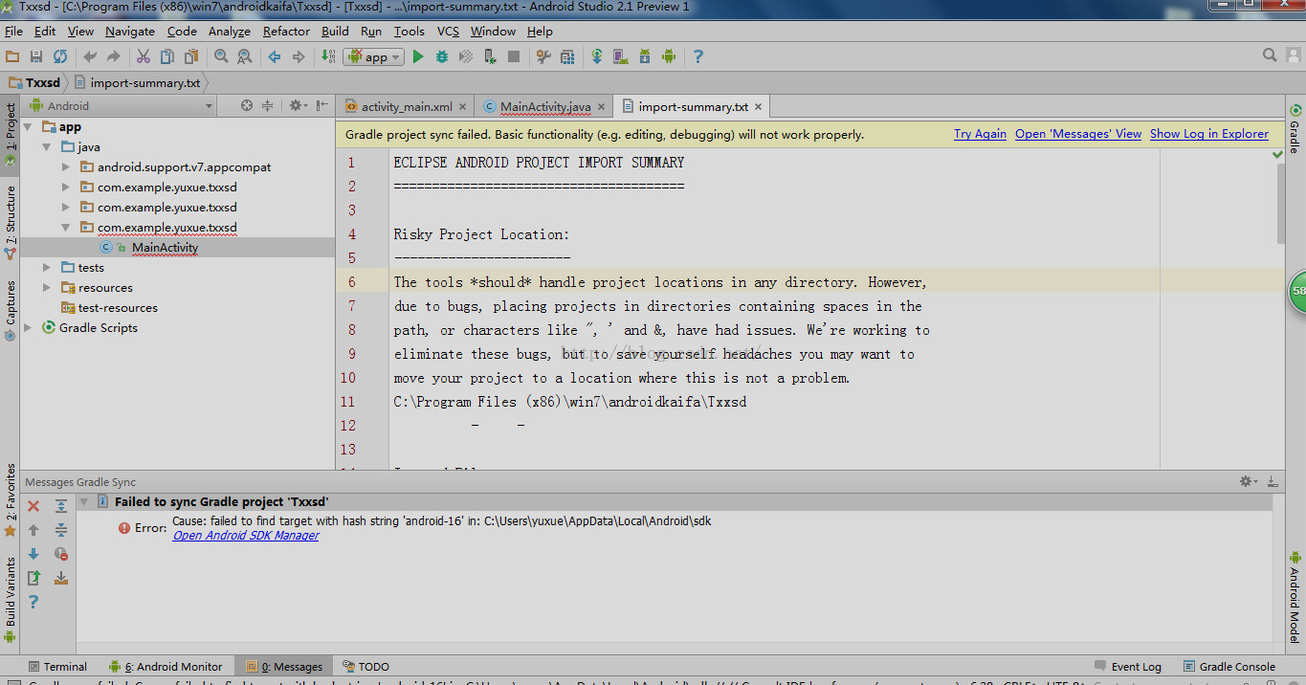The height and width of the screenshot is (685, 1306).
Task: Run the app with green play icon
Action: point(418,57)
